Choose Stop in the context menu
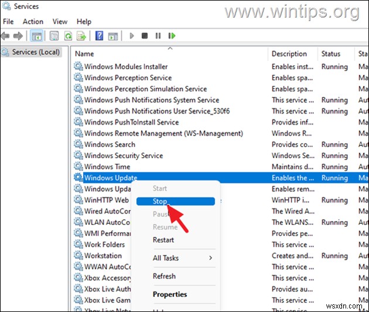Screen dimensions: 369x312 176,201
